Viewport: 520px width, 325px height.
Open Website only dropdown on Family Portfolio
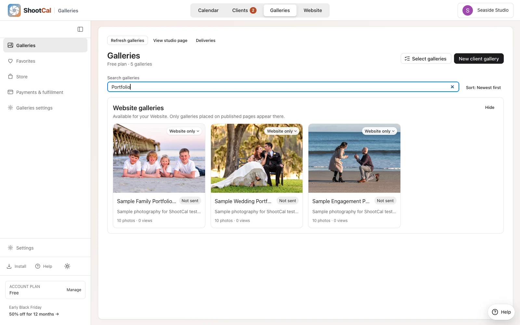pos(184,131)
